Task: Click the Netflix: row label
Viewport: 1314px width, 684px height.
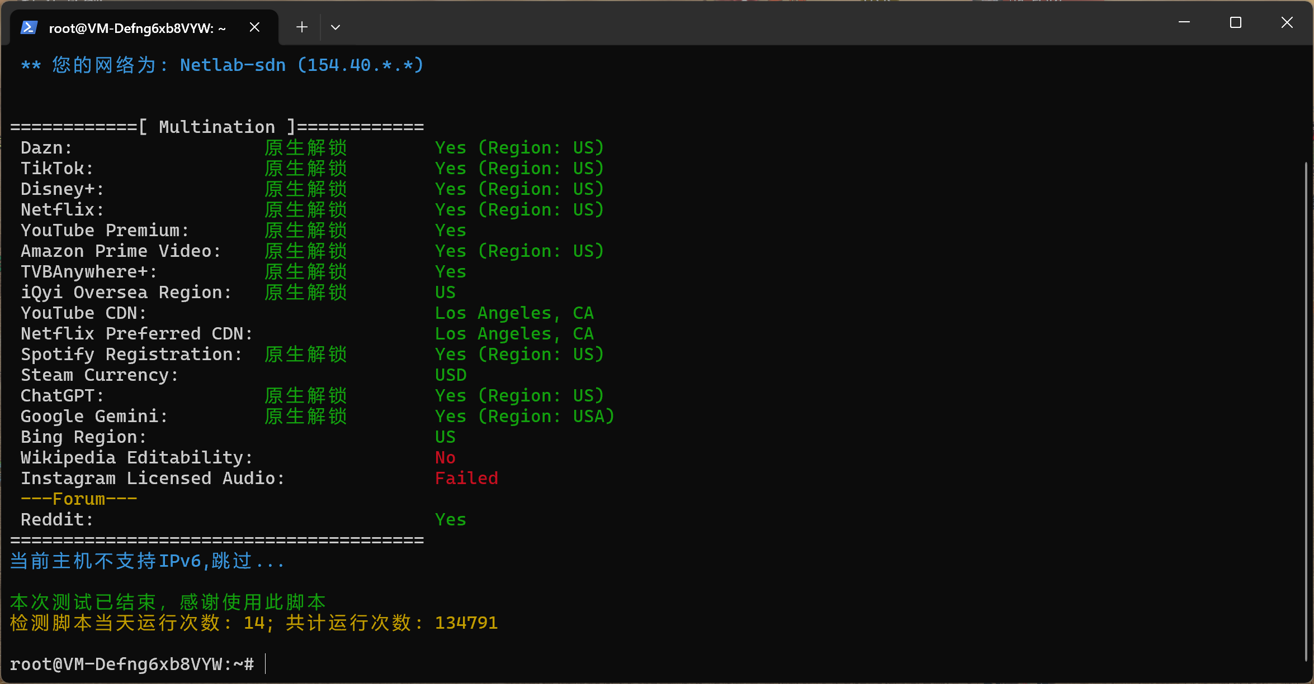Action: 62,210
